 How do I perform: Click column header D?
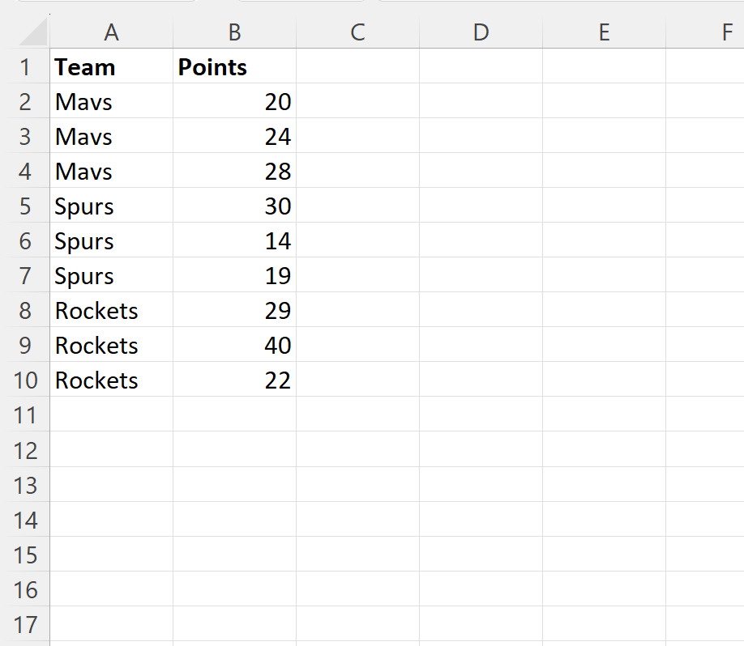pos(481,32)
